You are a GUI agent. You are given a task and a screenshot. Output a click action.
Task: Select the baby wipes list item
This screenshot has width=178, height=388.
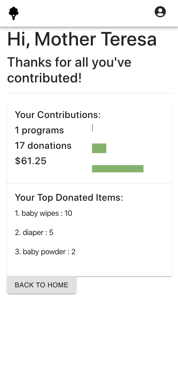click(x=44, y=213)
